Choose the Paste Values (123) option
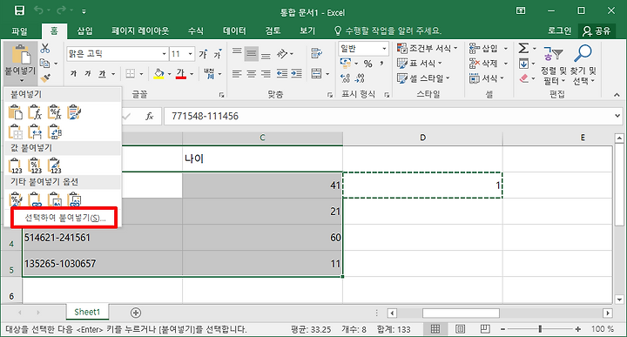The image size is (627, 337). 15,166
